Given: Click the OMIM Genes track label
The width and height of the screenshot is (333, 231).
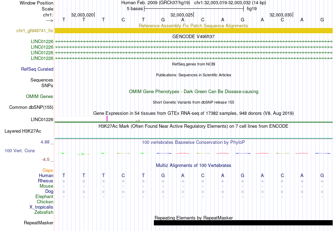Looking at the screenshot, I should point(40,97).
